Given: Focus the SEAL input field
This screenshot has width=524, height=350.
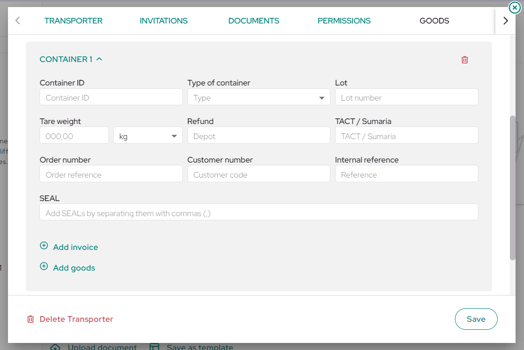Looking at the screenshot, I should point(258,212).
